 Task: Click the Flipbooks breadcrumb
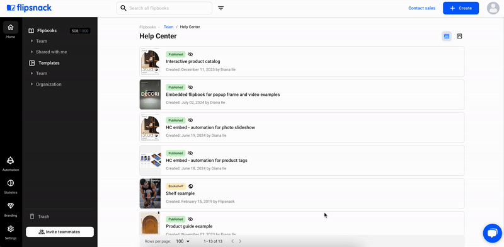coord(147,27)
